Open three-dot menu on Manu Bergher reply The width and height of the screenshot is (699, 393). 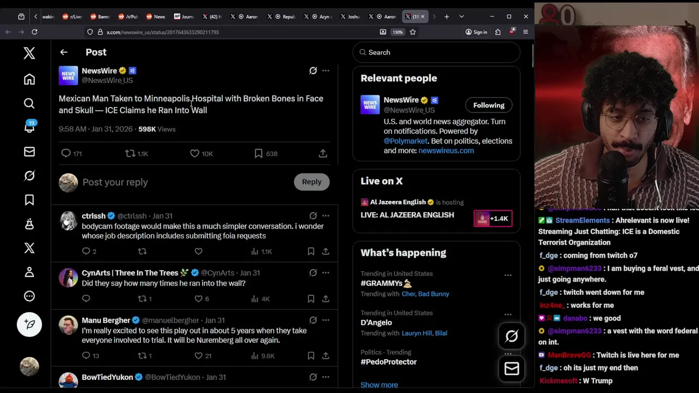(325, 320)
